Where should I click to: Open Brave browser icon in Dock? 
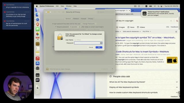coord(38,24)
